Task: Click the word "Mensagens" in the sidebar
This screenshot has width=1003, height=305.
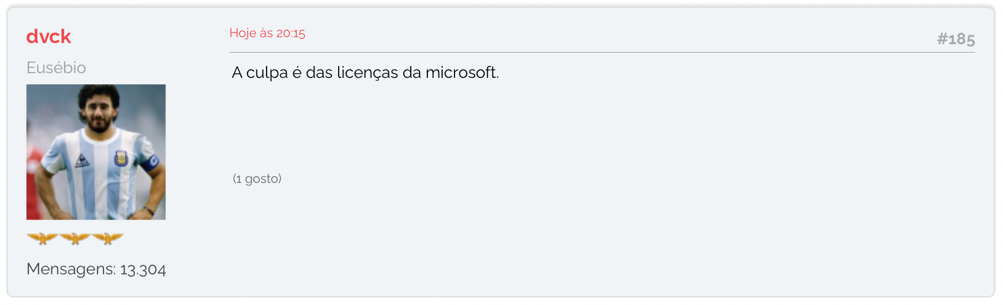Action: pos(69,269)
